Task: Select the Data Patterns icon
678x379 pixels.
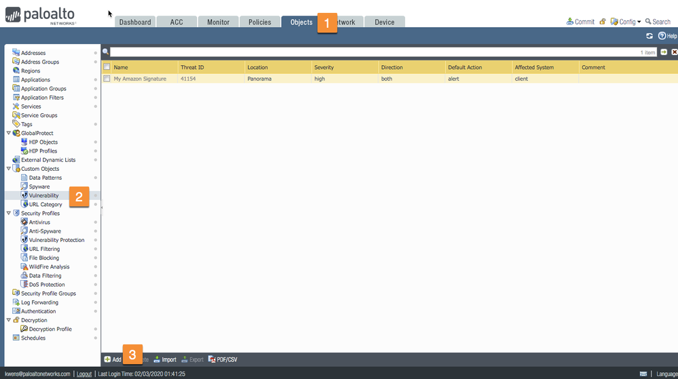Action: (x=24, y=178)
